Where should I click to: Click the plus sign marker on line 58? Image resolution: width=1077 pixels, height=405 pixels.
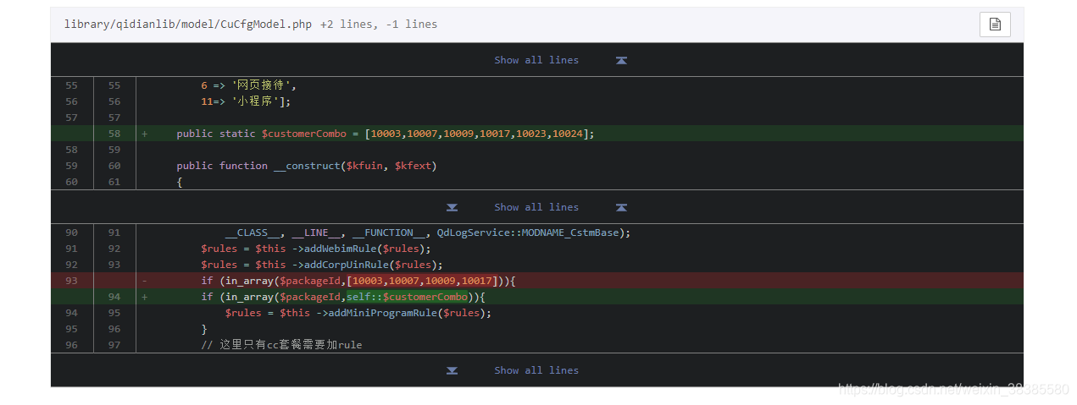144,134
